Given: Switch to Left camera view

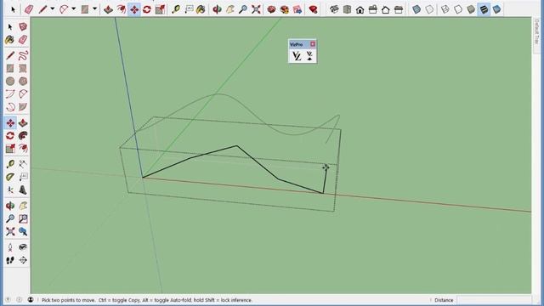Looking at the screenshot, I should [x=399, y=9].
